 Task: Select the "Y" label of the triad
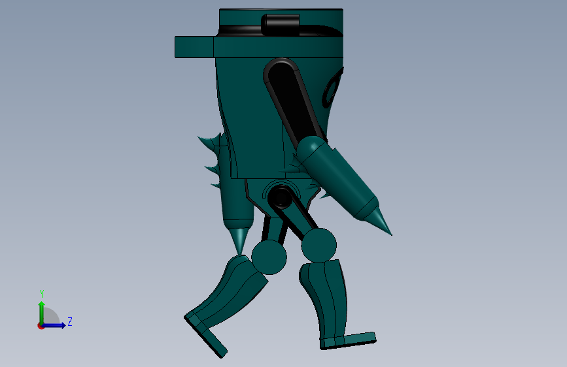(x=42, y=294)
